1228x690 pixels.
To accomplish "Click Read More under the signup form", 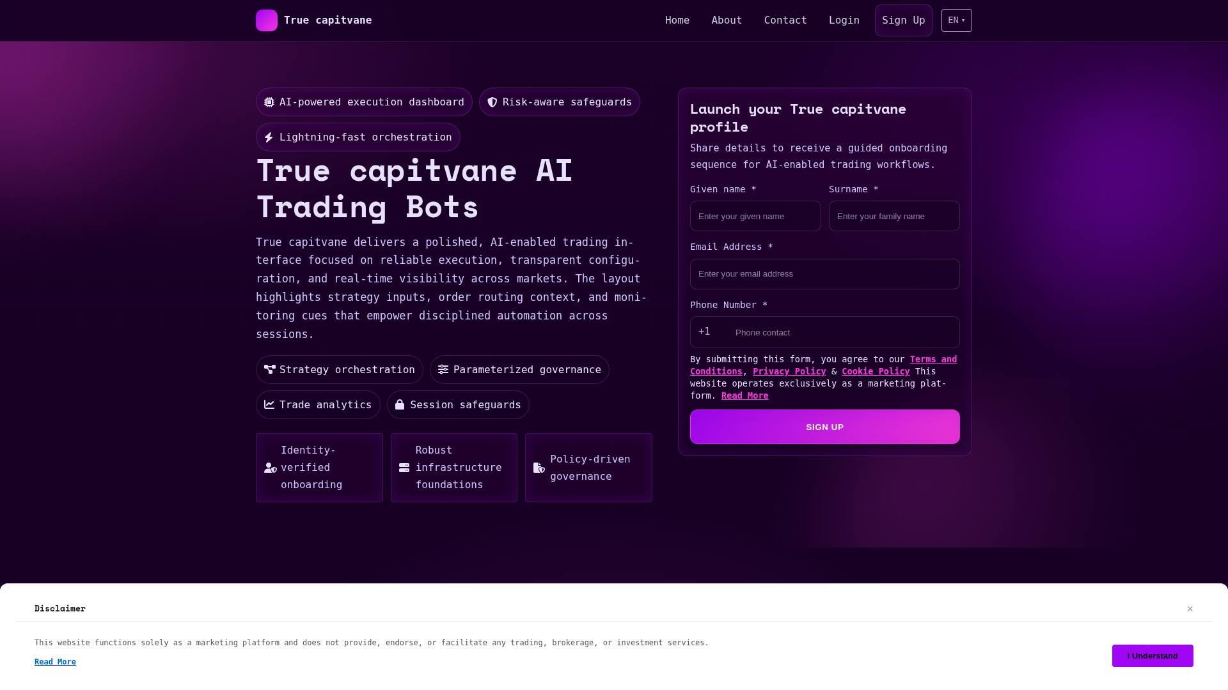I will coord(745,395).
